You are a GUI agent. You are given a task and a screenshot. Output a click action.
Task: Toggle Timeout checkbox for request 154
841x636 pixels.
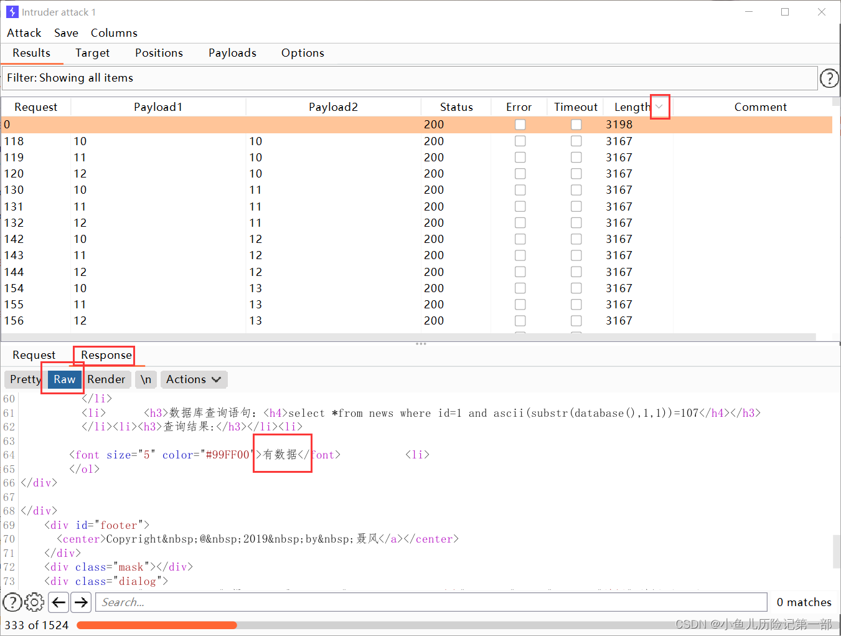point(576,288)
